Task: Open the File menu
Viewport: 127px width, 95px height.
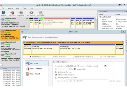Action: [x=3, y=8]
